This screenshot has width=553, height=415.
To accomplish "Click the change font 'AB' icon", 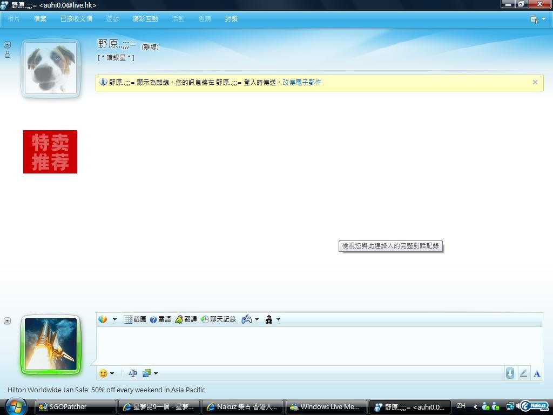I will point(132,373).
